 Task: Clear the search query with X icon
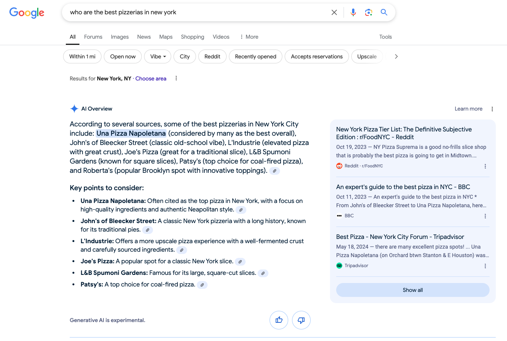click(x=334, y=12)
